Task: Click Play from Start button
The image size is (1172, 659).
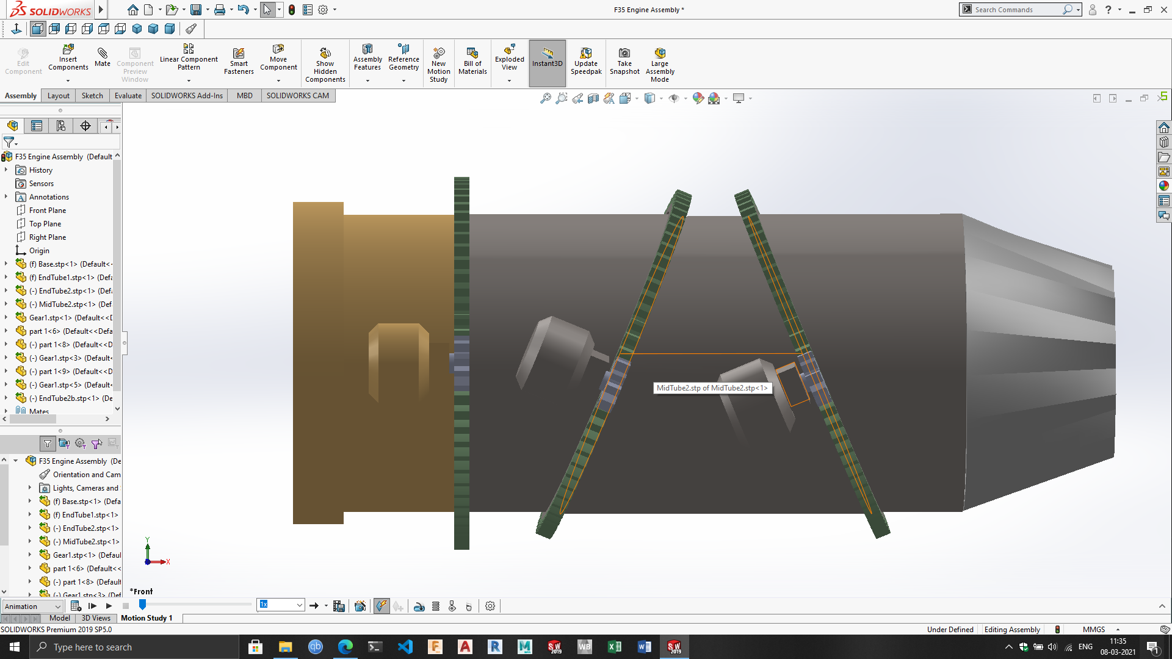Action: [92, 606]
